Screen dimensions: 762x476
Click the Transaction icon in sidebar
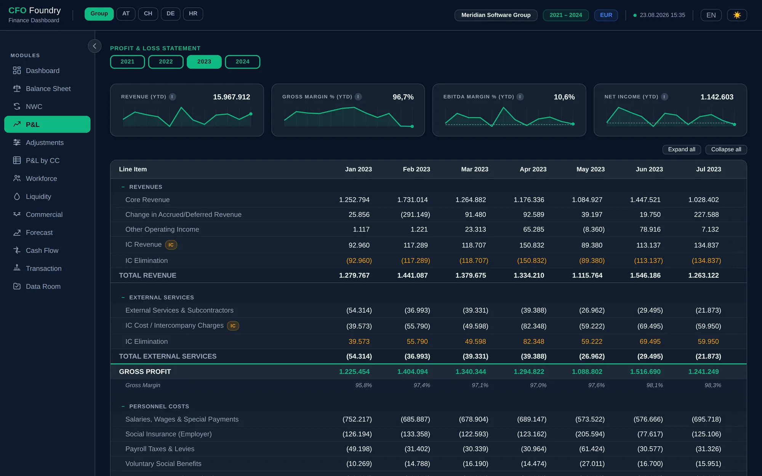[x=17, y=268]
